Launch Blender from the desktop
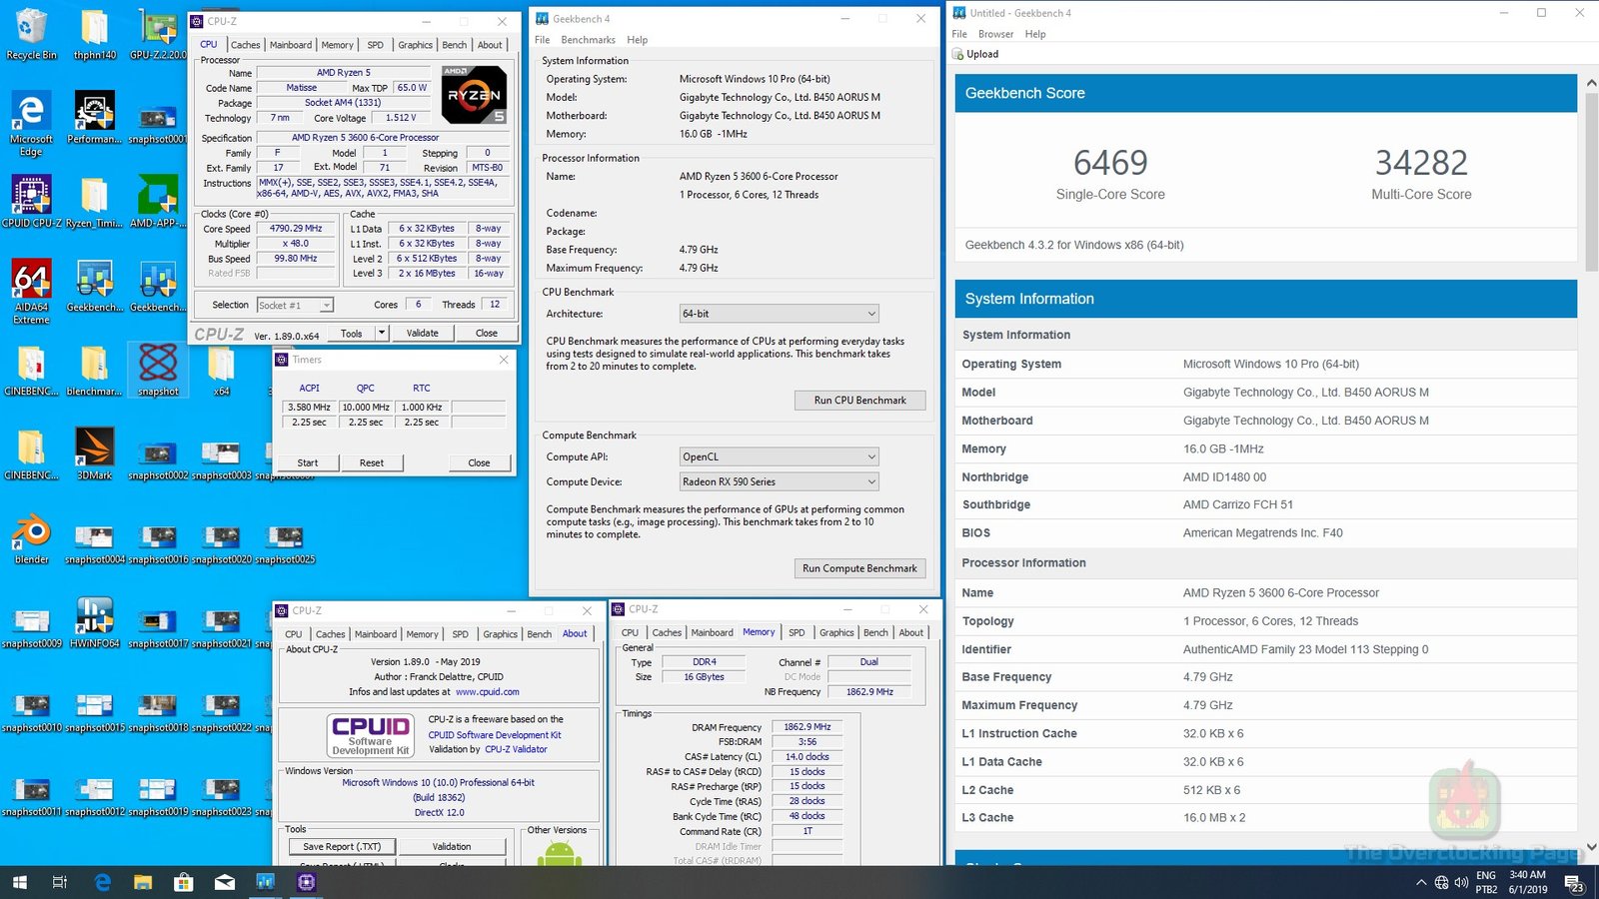This screenshot has height=899, width=1599. click(x=31, y=534)
